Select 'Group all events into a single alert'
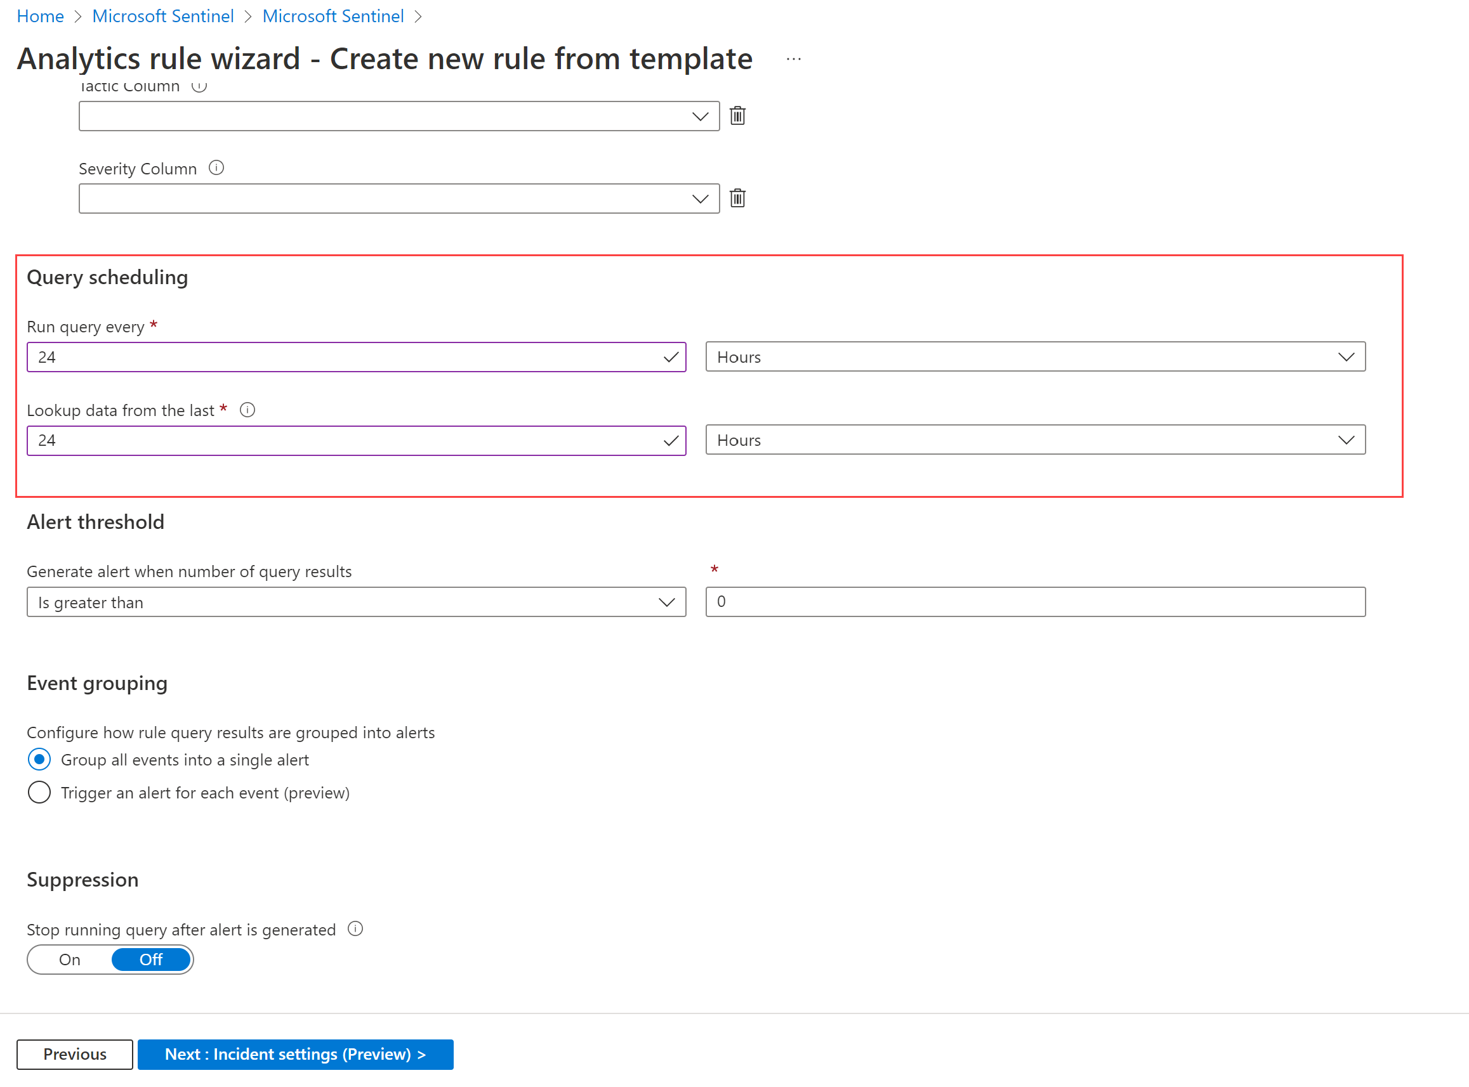The image size is (1469, 1087). point(37,758)
